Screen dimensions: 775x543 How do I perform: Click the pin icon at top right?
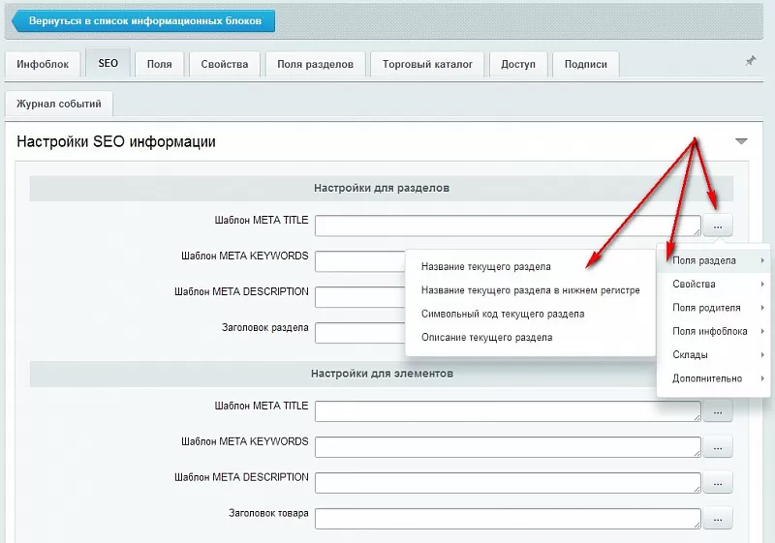pos(750,60)
